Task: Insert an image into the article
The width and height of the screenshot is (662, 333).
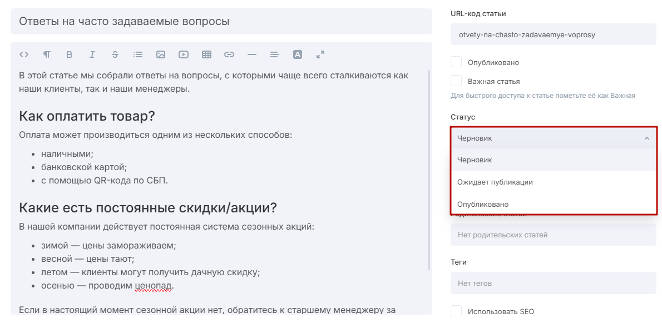Action: [x=161, y=54]
